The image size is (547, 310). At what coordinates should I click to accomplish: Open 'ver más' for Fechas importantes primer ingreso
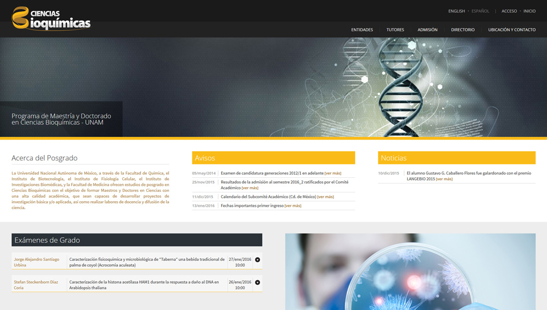(x=293, y=206)
